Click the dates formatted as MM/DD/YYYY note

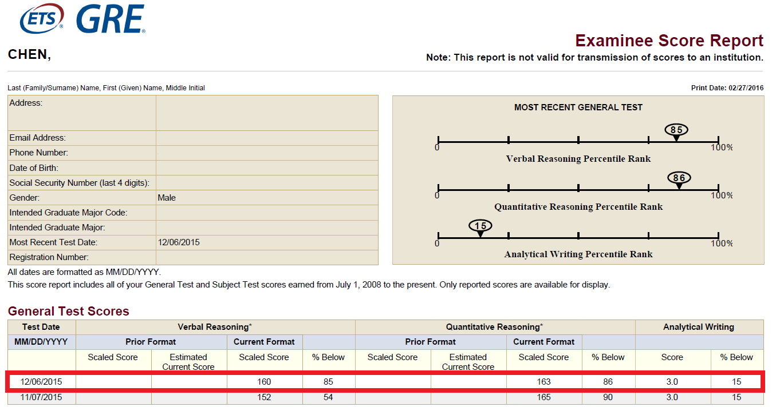click(x=84, y=273)
